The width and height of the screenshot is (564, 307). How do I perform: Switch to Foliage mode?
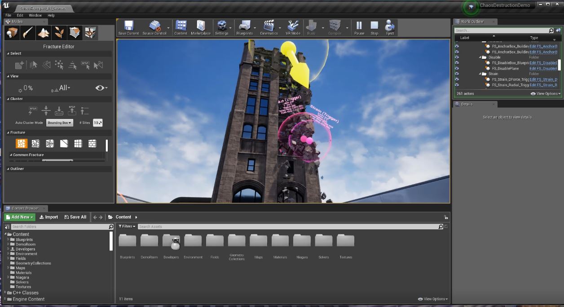(59, 33)
